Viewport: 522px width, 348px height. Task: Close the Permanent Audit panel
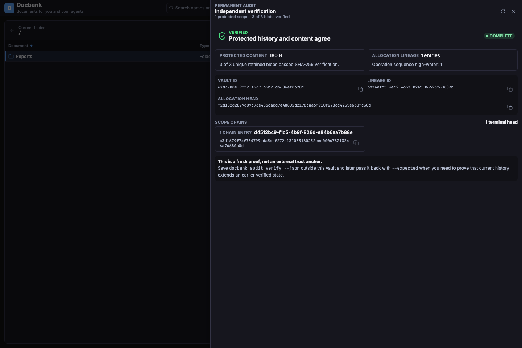click(x=513, y=11)
